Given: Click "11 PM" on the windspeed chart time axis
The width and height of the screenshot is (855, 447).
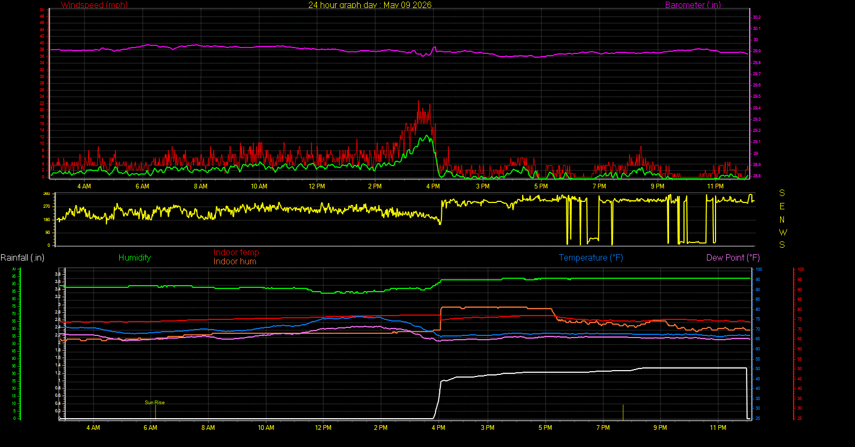Looking at the screenshot, I should pyautogui.click(x=715, y=186).
